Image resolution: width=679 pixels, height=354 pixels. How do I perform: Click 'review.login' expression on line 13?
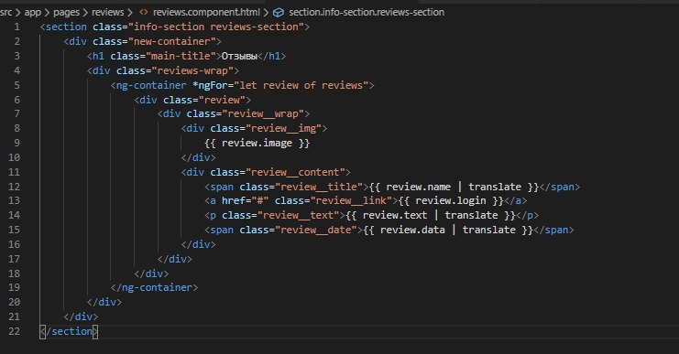[451, 201]
